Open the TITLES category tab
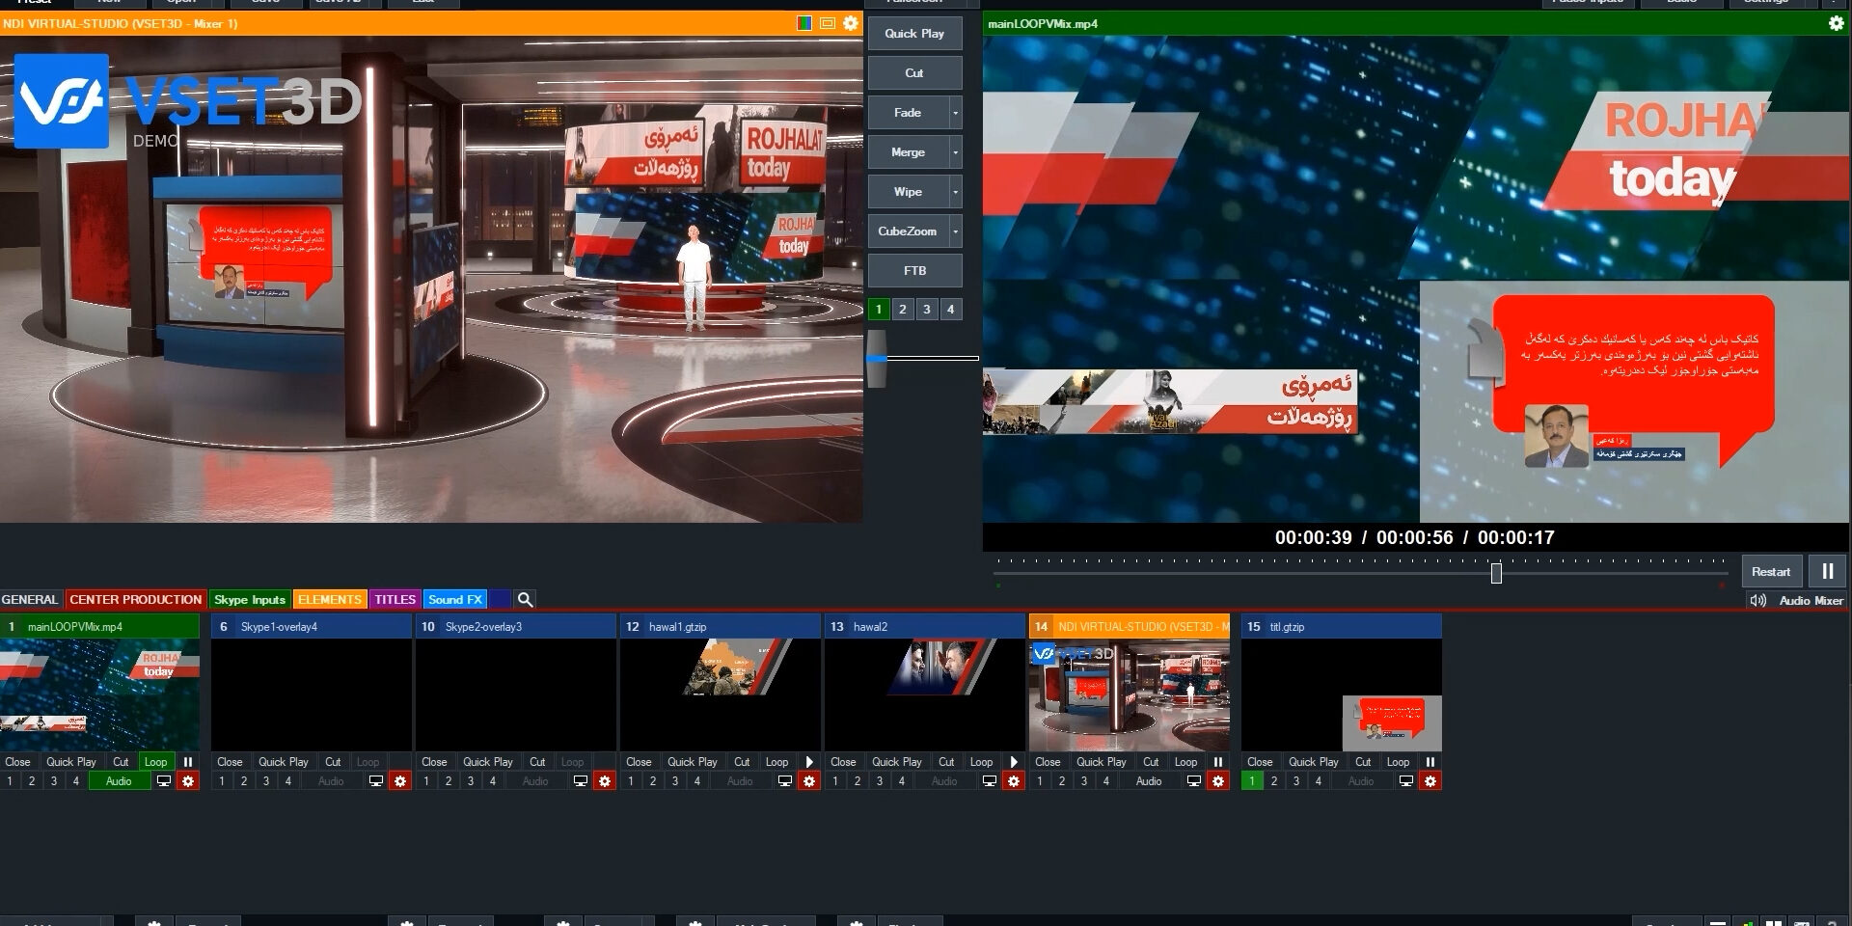1852x926 pixels. (395, 599)
